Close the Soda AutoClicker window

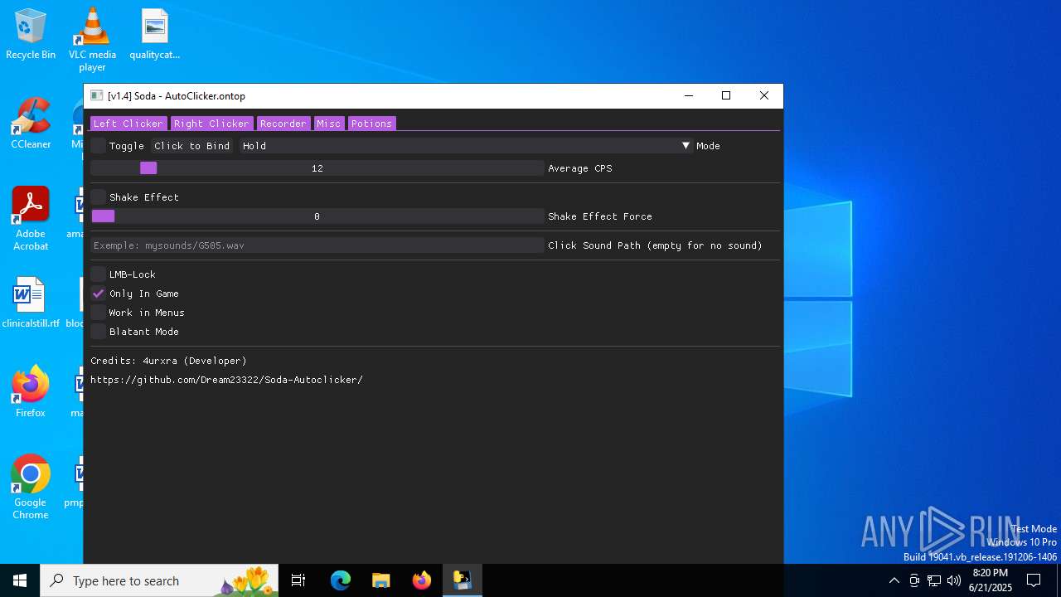(x=764, y=96)
